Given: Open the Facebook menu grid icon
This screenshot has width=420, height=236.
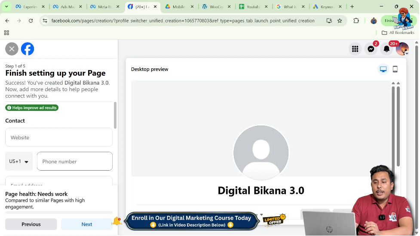Looking at the screenshot, I should [355, 49].
